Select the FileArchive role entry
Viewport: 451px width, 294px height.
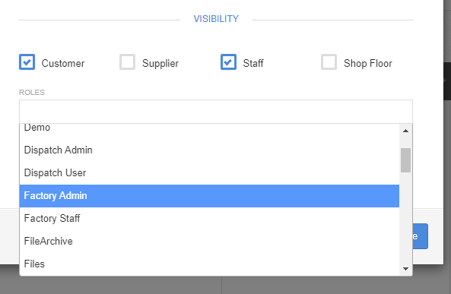(48, 242)
